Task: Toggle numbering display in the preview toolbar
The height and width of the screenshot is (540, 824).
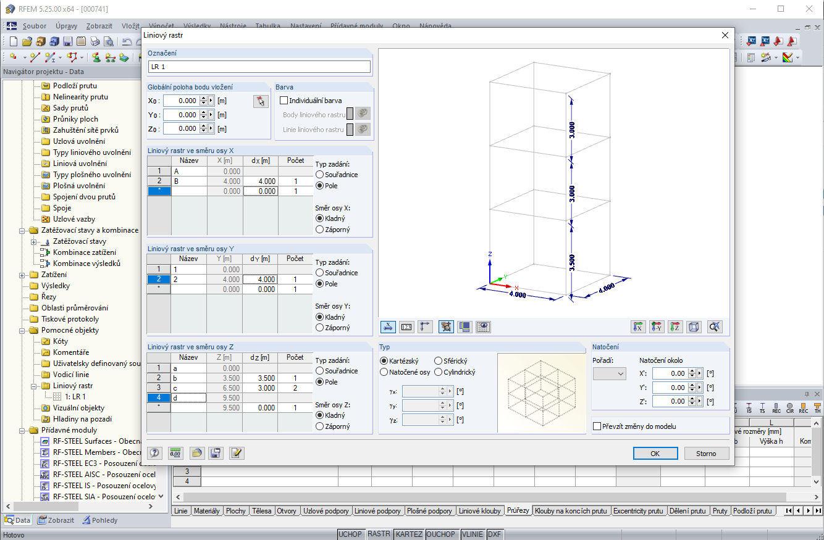Action: (x=406, y=326)
